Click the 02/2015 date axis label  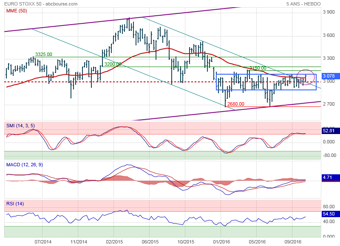114,242
